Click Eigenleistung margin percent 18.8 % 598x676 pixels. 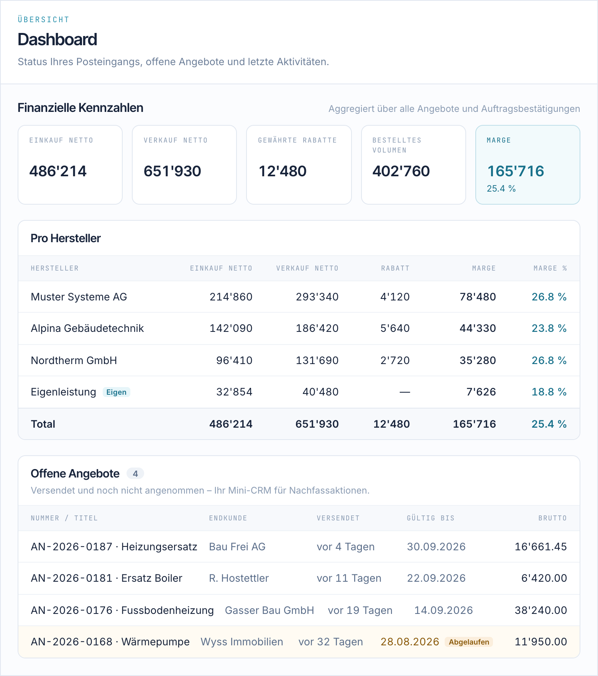[x=549, y=392]
